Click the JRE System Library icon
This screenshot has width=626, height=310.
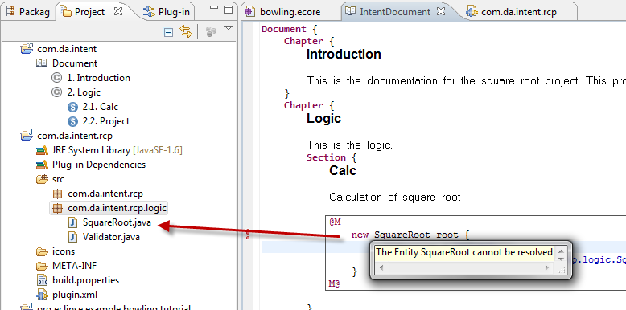(x=42, y=151)
